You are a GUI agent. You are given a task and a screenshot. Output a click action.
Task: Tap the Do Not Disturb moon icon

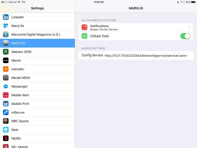[x=178, y=2]
